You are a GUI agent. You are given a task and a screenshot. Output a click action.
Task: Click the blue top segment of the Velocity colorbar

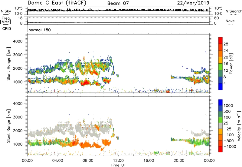pyautogui.click(x=221, y=102)
